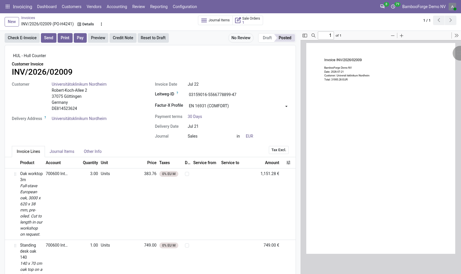Viewport: 461px width, 274px height.
Task: Click the Leitweg-ID help question mark
Action: click(x=177, y=93)
